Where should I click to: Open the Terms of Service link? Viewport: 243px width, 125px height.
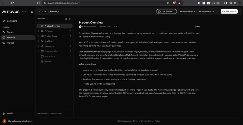click(x=140, y=121)
